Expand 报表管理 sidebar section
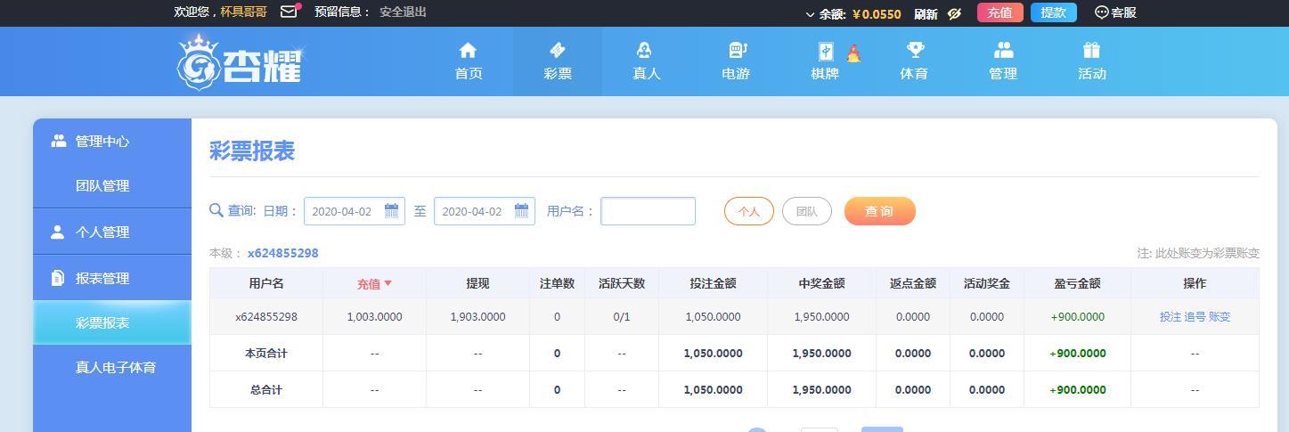Viewport: 1289px width, 432px height. [x=112, y=278]
